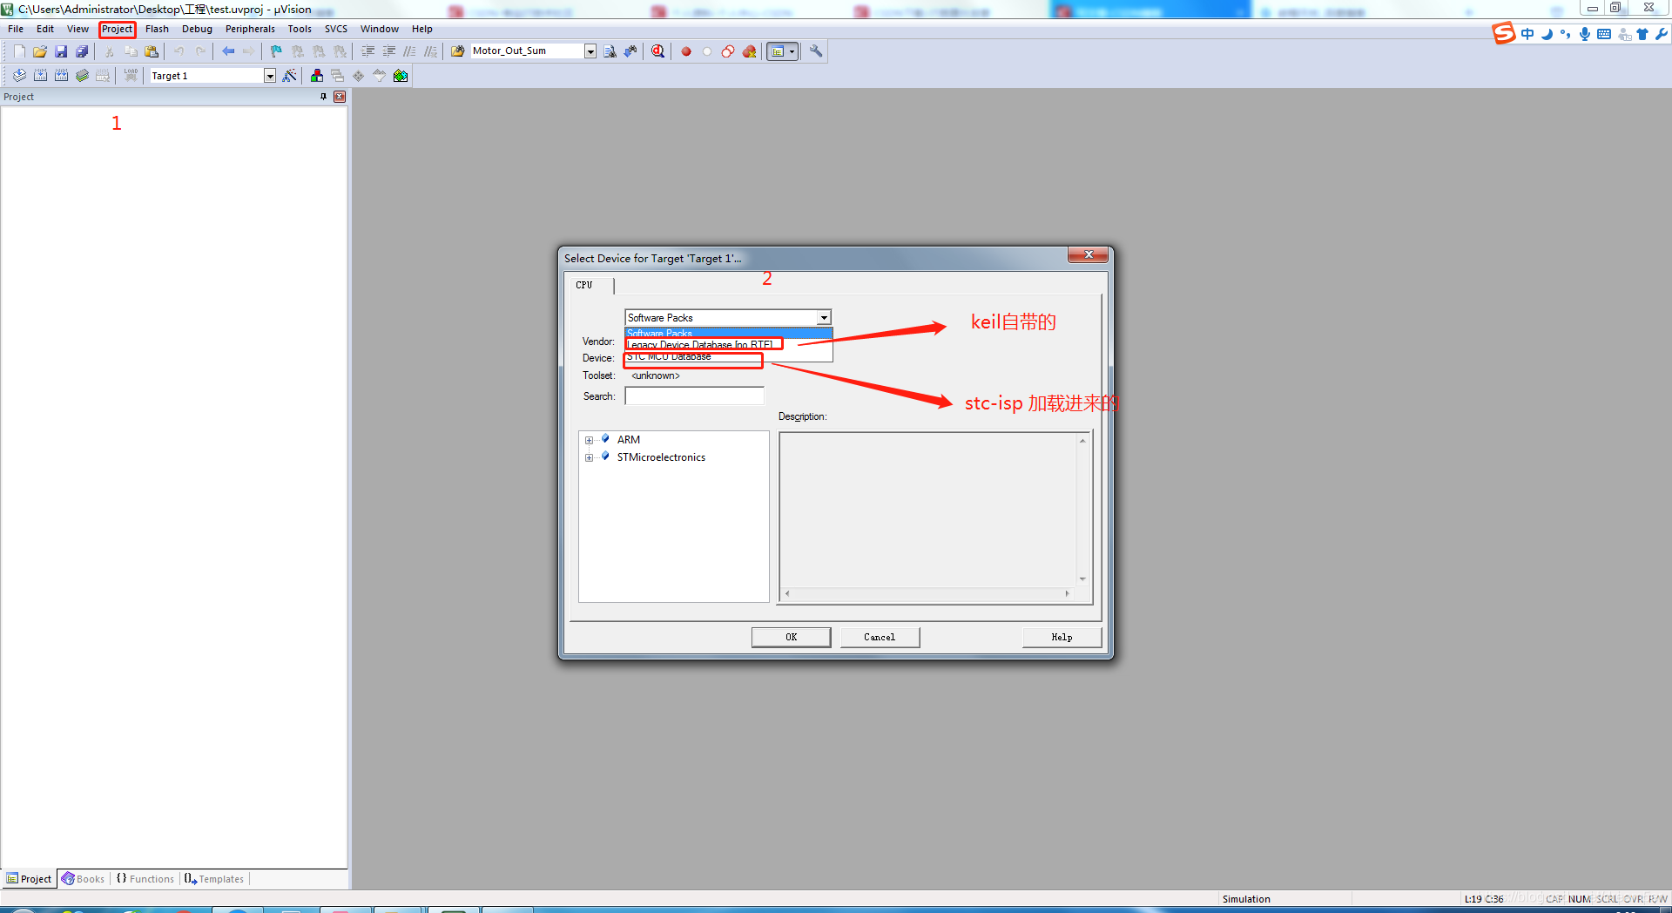The height and width of the screenshot is (913, 1672).
Task: Open the Motor_Out_Sum find combo box arrow
Action: click(x=590, y=51)
